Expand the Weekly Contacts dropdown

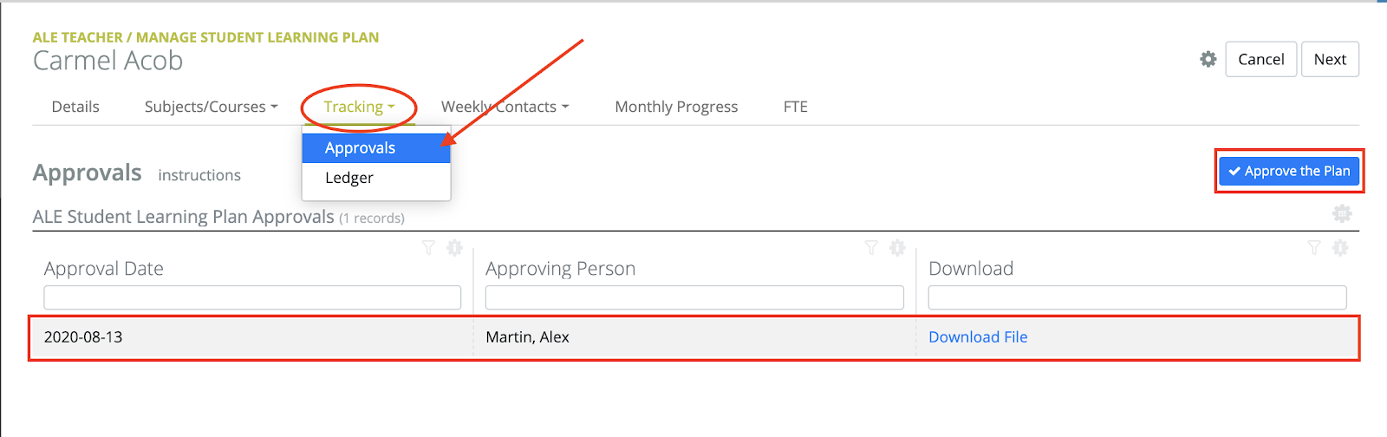pos(505,107)
